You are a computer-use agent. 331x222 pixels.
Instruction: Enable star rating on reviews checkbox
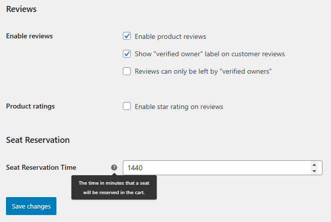[x=127, y=107]
